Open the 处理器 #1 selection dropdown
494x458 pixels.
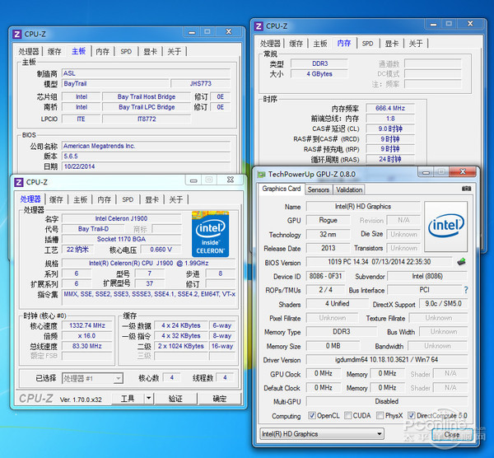click(x=118, y=378)
